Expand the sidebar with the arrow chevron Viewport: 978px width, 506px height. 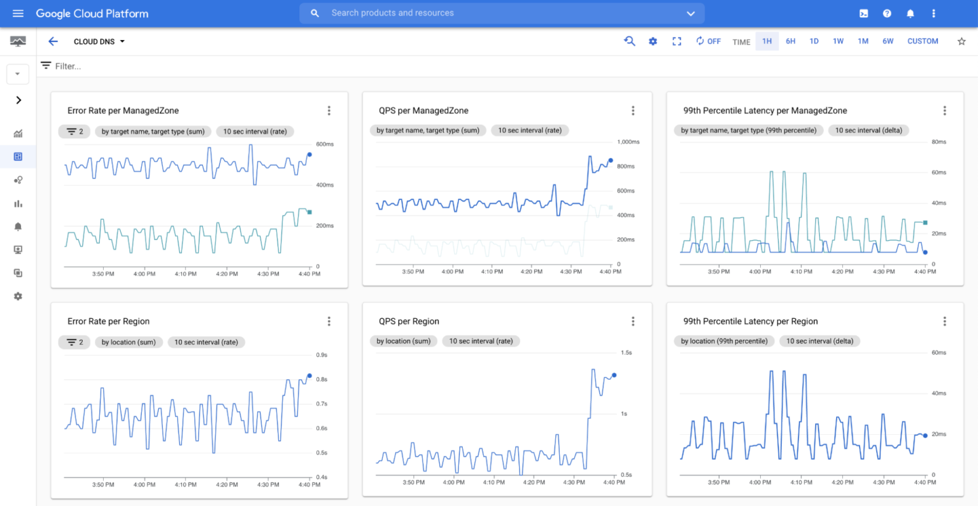(x=18, y=100)
